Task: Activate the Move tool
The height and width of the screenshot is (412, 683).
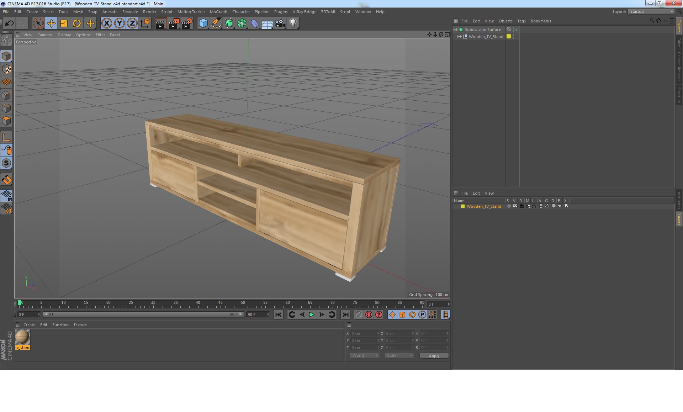Action: [51, 23]
